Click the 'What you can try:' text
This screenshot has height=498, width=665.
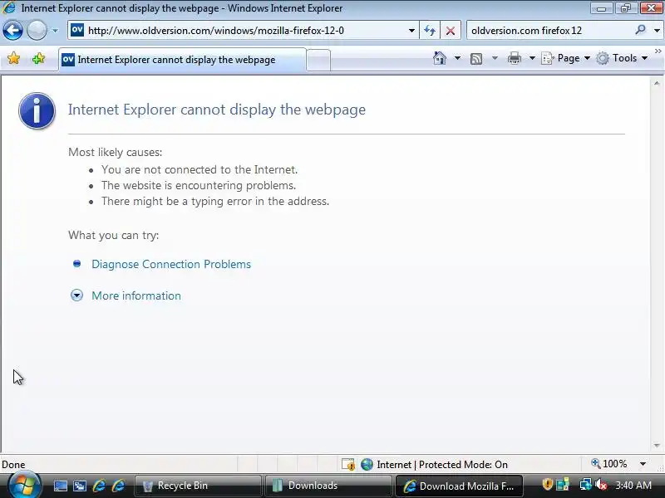[114, 235]
